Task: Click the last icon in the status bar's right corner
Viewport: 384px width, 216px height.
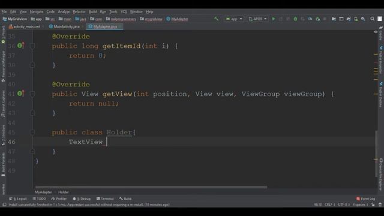Action: coord(380,205)
